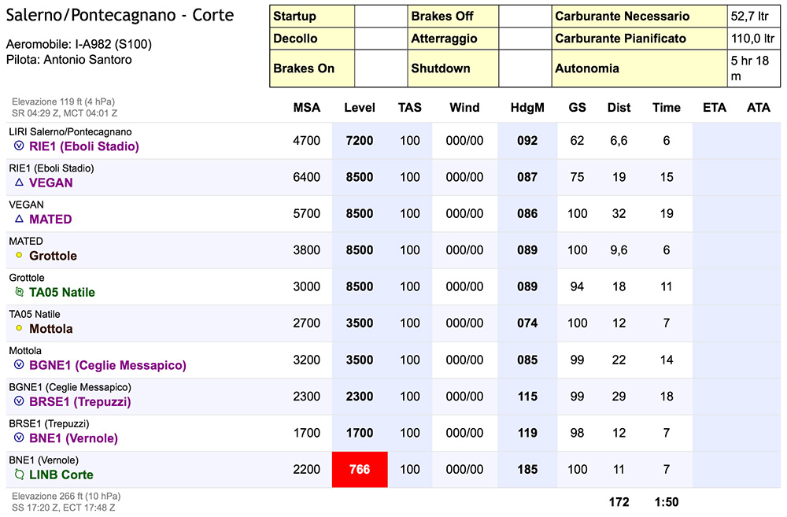Select the yellow dot icon beside Grottole
Screen dimensions: 787x517
pos(19,256)
